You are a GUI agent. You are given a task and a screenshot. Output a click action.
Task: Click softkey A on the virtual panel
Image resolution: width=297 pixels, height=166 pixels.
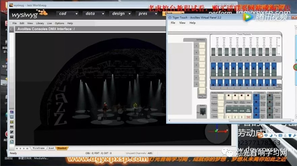202,45
